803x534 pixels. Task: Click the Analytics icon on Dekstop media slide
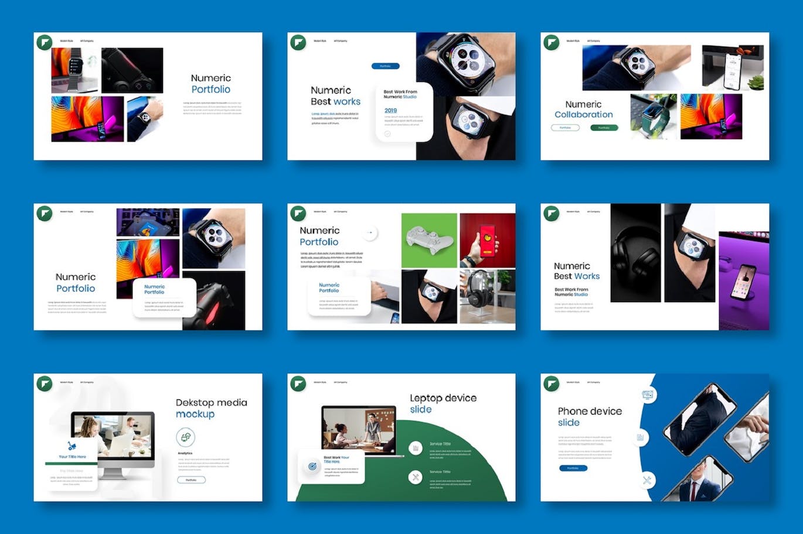point(185,437)
